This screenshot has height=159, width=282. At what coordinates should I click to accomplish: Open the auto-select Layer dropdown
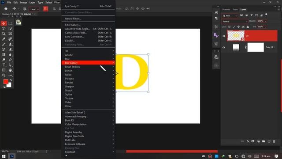pos(34,9)
